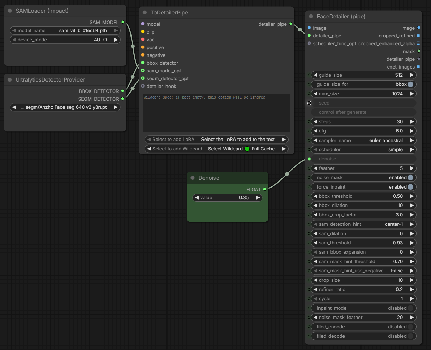431x350 pixels.
Task: Enable the tiled_encode toggle
Action: click(x=411, y=327)
